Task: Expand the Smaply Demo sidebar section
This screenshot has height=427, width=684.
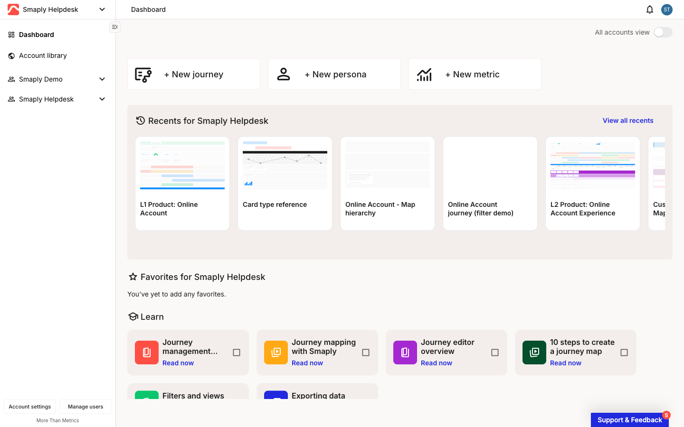Action: pyautogui.click(x=102, y=79)
